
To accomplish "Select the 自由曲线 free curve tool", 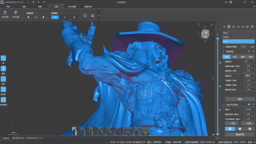I will click(x=3, y=100).
